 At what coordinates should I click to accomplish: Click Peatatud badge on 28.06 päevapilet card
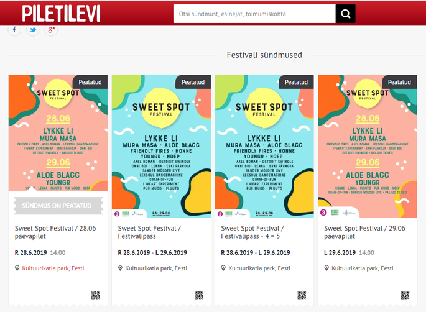[x=90, y=82]
